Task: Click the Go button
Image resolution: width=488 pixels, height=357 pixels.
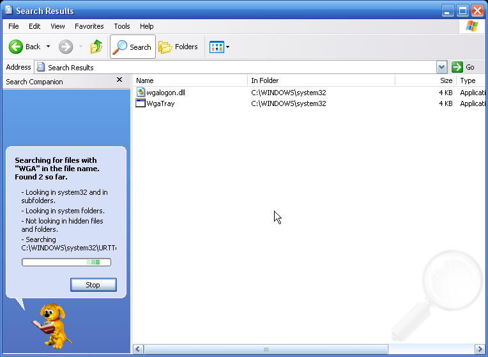Action: click(463, 67)
